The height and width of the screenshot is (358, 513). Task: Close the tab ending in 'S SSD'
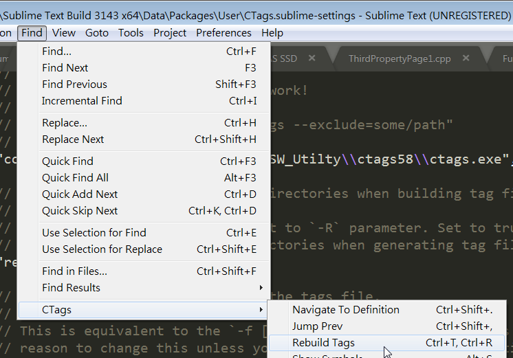(312, 58)
